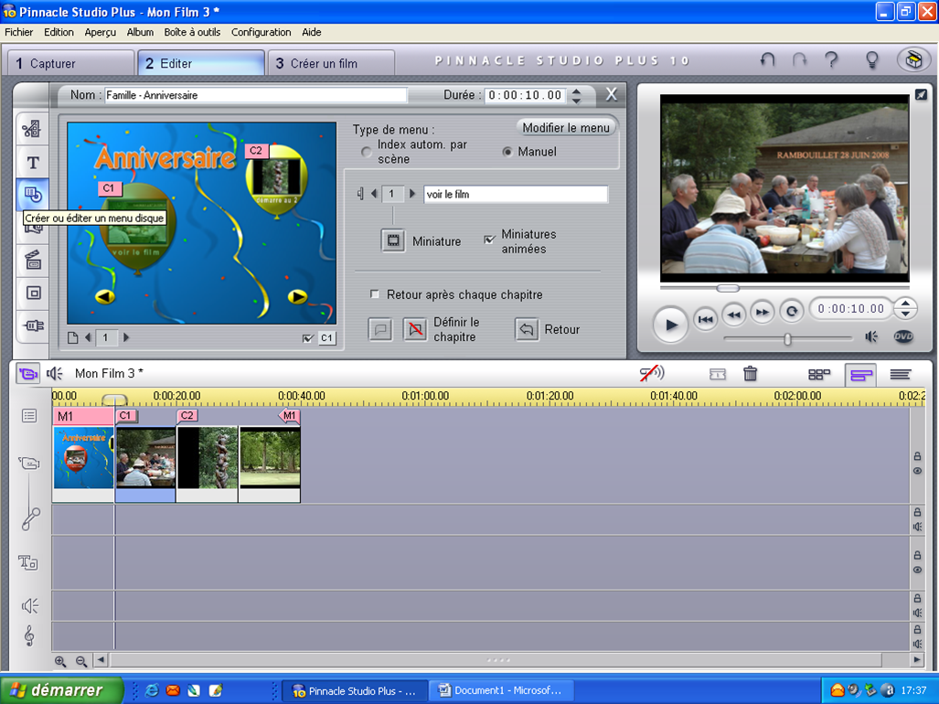Enable Retour après chaque chapitre checkbox
This screenshot has height=704, width=939.
click(x=375, y=294)
